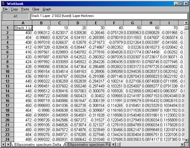Select cell with value -0.9986
Image resolution: width=190 pixels, height=148 pixels.
41,110
